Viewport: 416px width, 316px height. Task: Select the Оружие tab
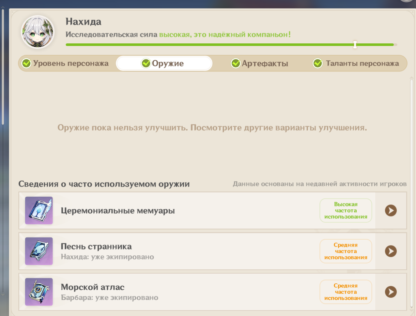click(x=164, y=63)
